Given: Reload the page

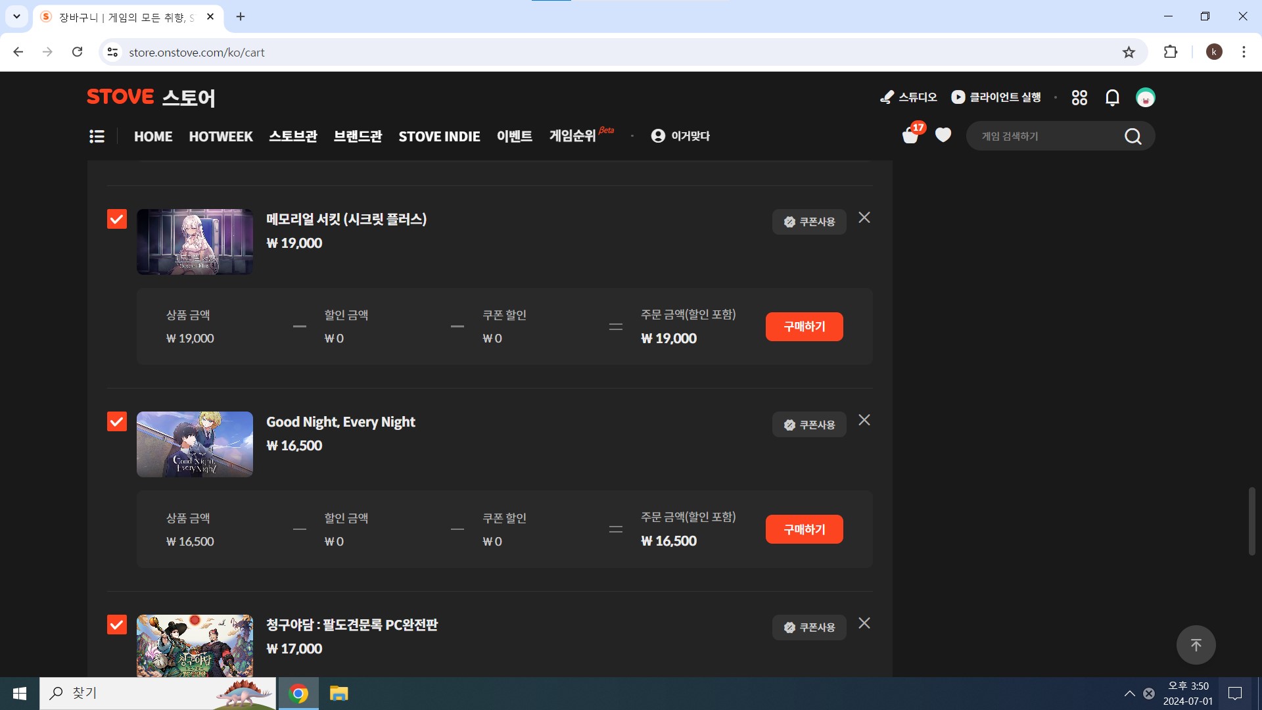Looking at the screenshot, I should click(77, 52).
